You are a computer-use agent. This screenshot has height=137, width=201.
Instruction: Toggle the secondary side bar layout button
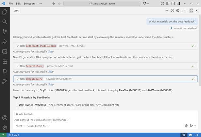pyautogui.click(x=178, y=3)
